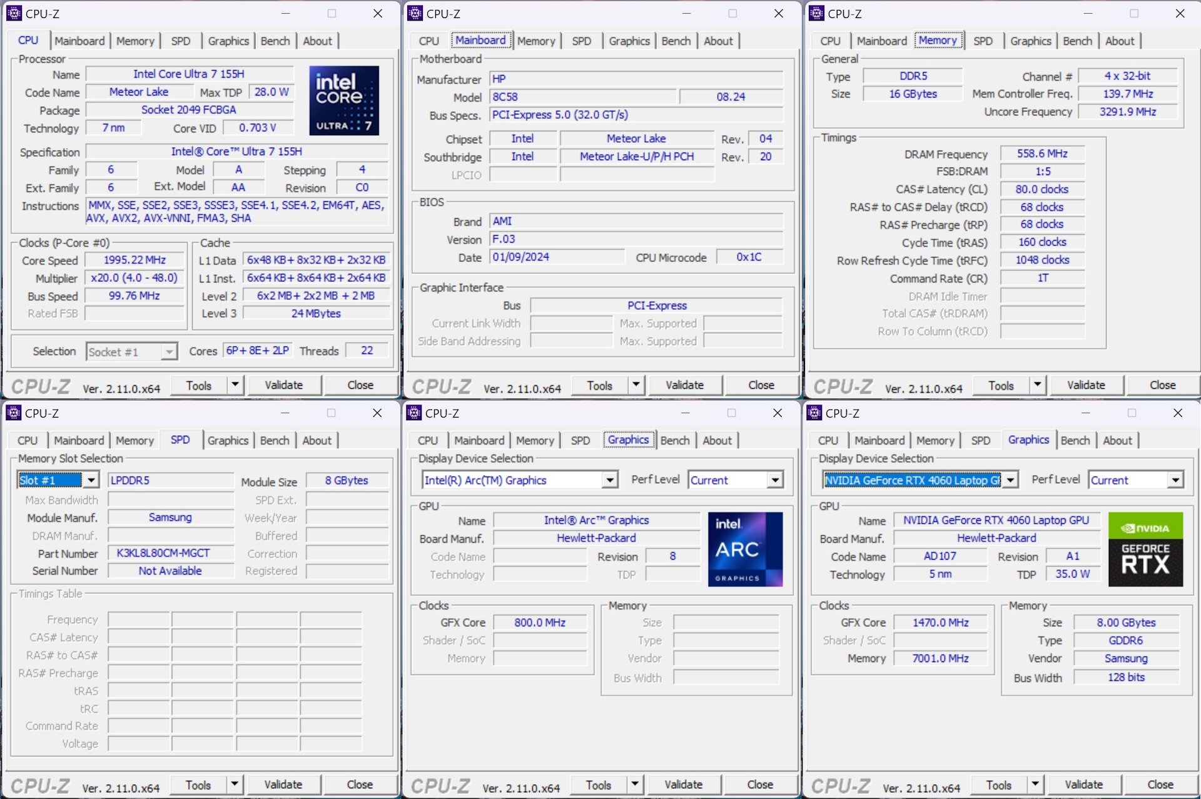Select SPD tab in Mainboard window
Viewport: 1201px width, 799px height.
coord(581,41)
